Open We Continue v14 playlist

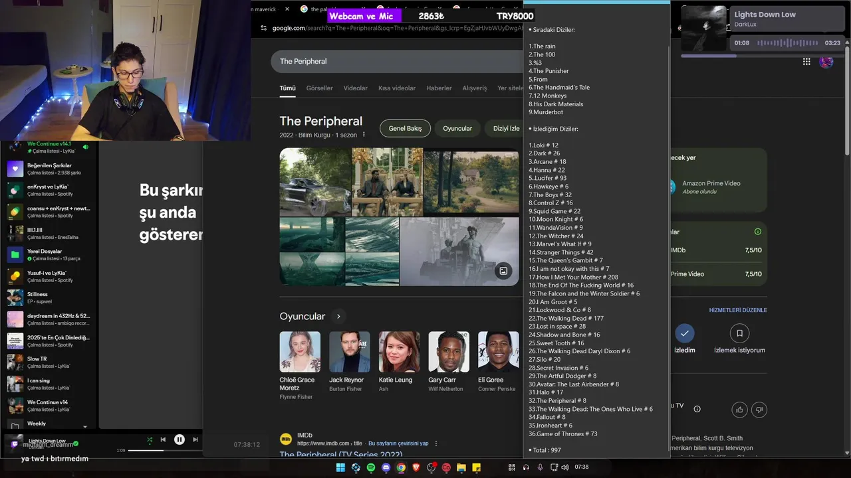pos(51,406)
